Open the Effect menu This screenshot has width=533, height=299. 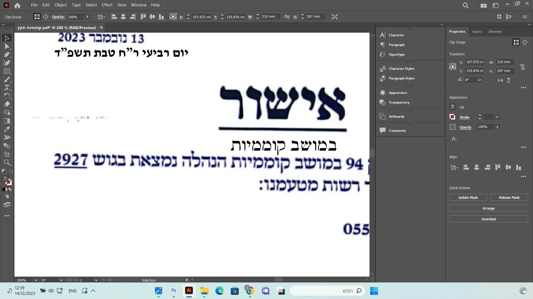point(107,5)
